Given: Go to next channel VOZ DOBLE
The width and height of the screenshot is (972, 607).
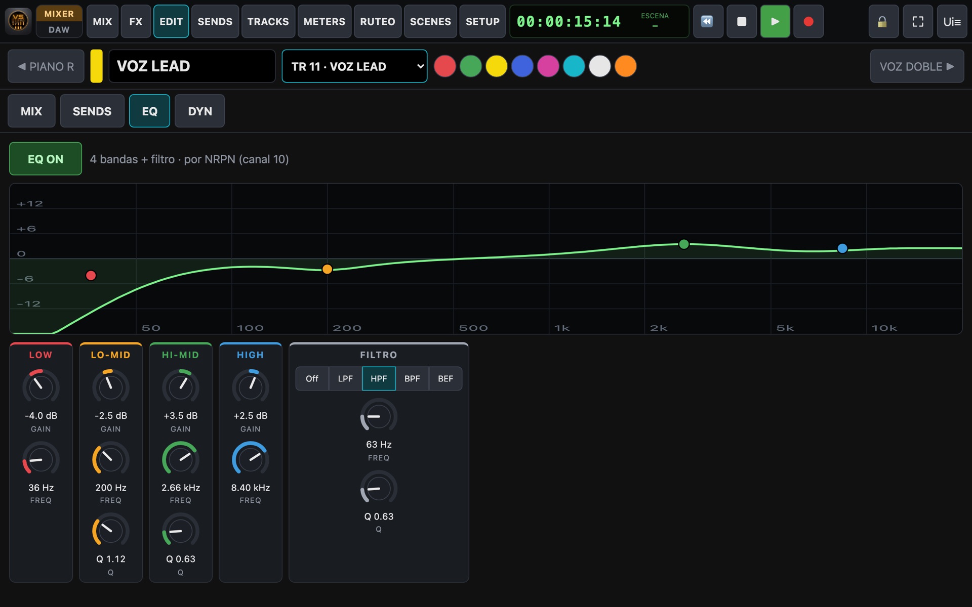Looking at the screenshot, I should click(917, 66).
